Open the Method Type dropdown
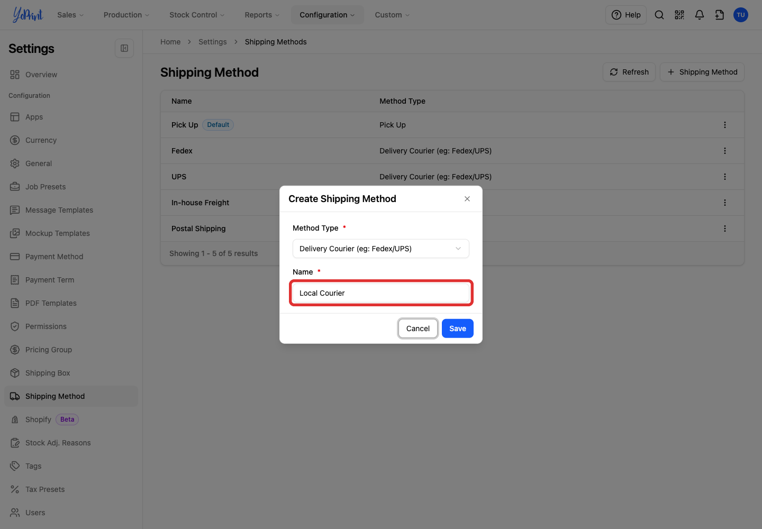Image resolution: width=762 pixels, height=529 pixels. pyautogui.click(x=381, y=249)
